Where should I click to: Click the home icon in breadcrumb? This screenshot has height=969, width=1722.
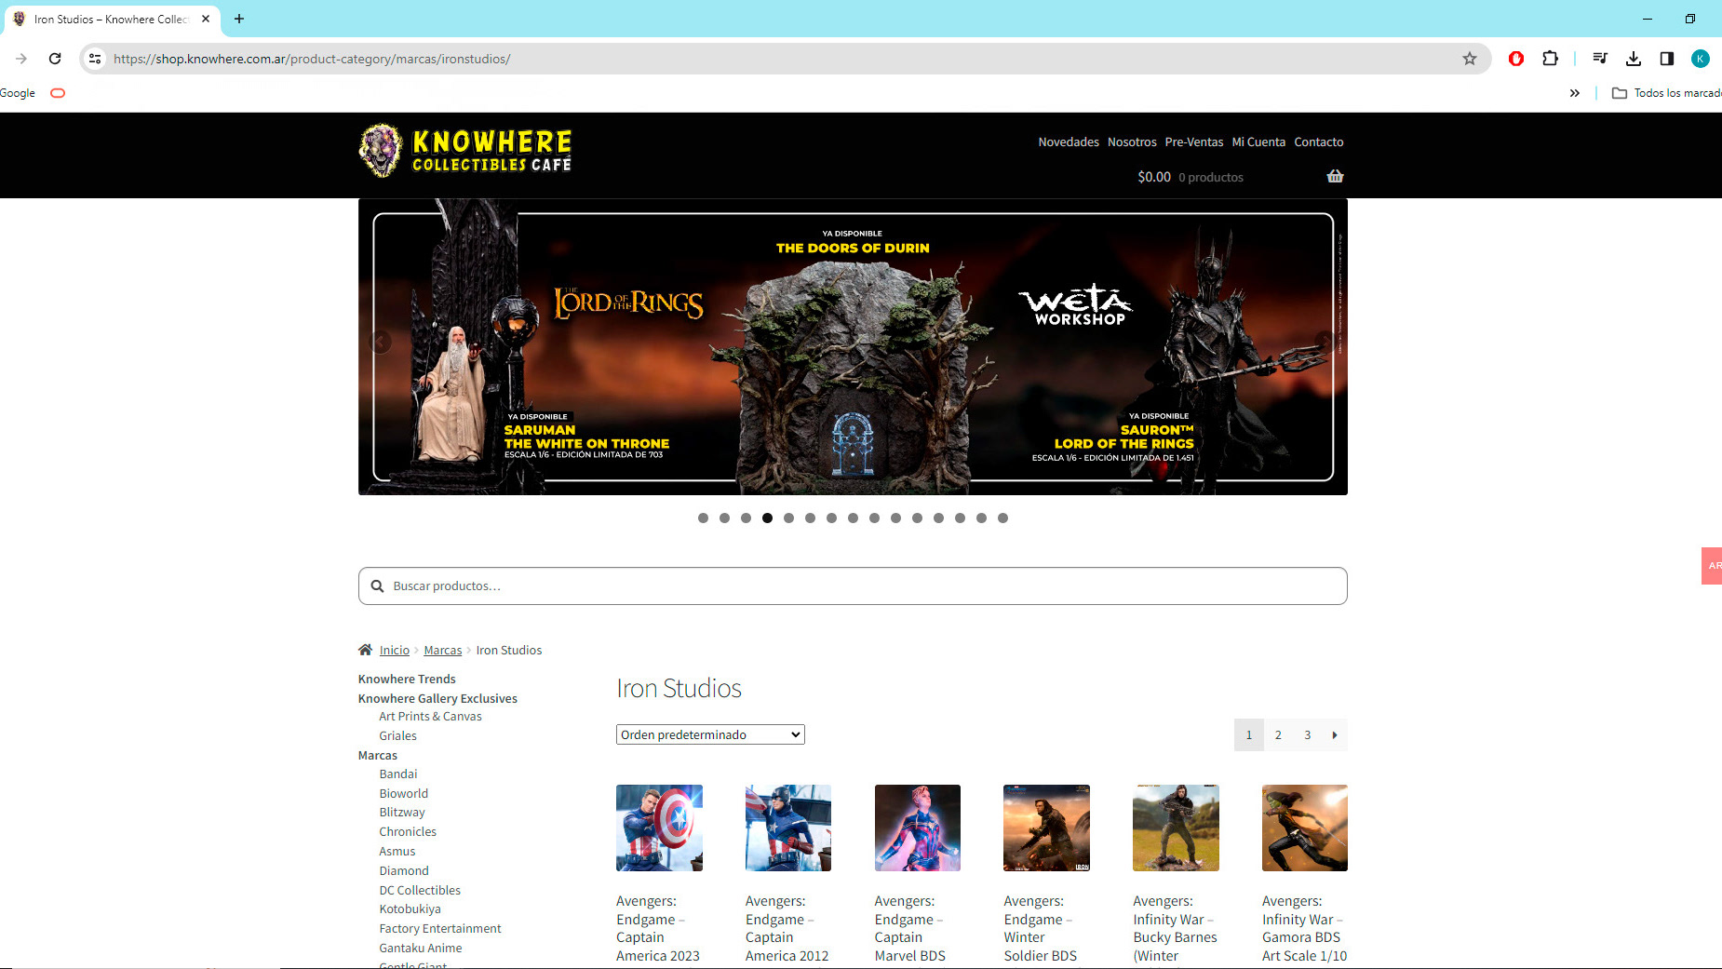[x=365, y=650]
